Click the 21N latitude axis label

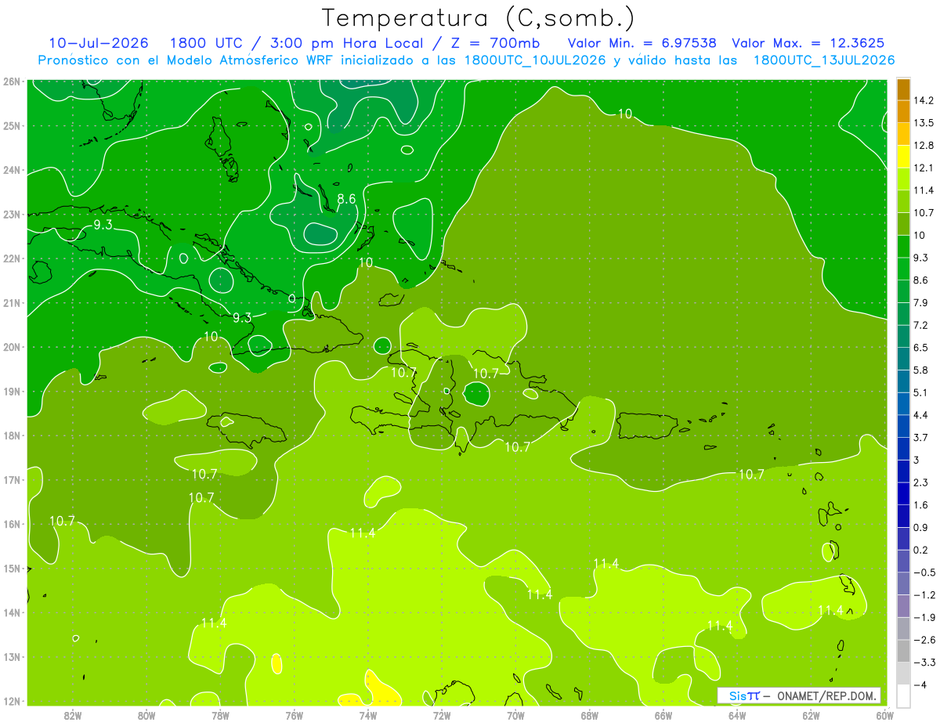pyautogui.click(x=12, y=302)
